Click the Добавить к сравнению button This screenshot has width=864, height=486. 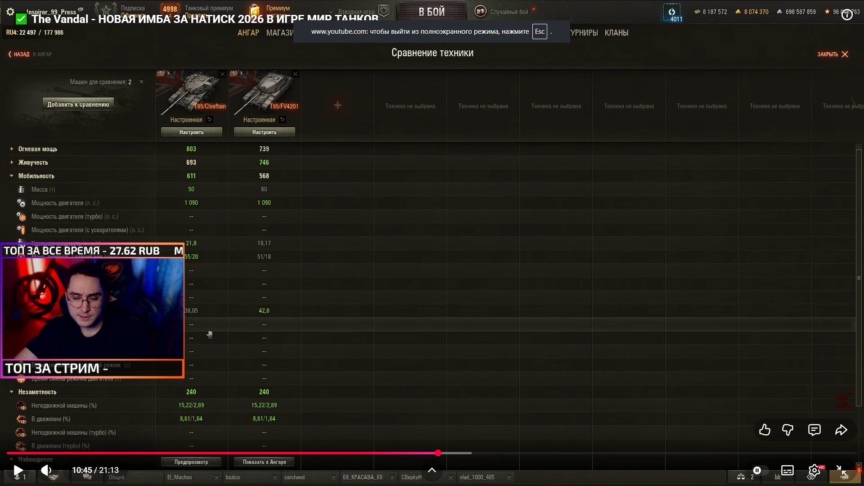(x=78, y=104)
